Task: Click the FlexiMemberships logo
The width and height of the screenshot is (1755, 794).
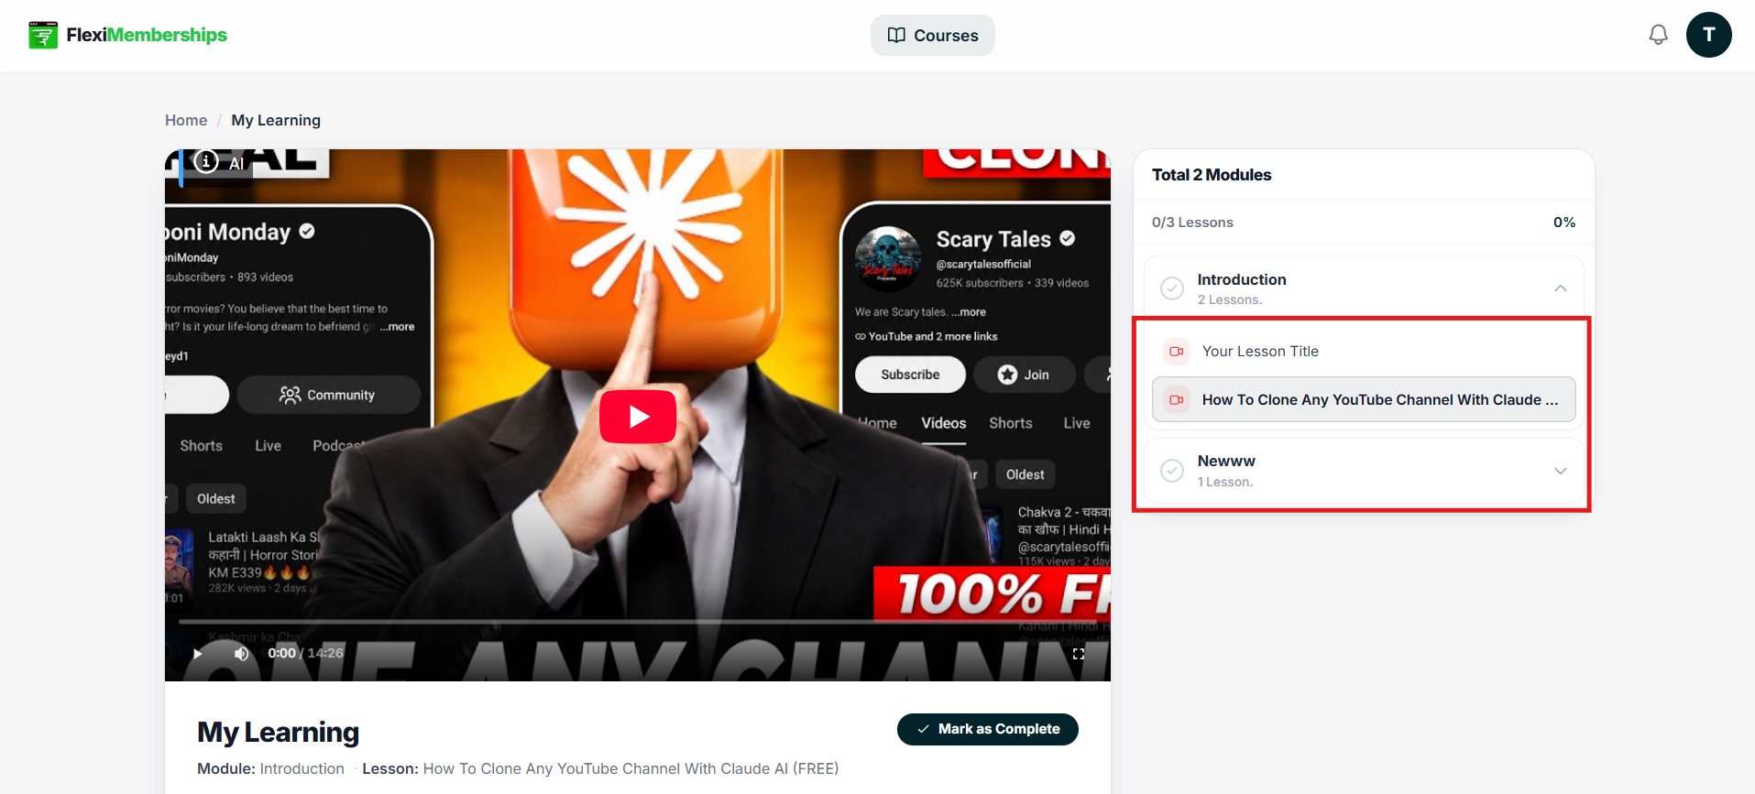Action: point(127,35)
